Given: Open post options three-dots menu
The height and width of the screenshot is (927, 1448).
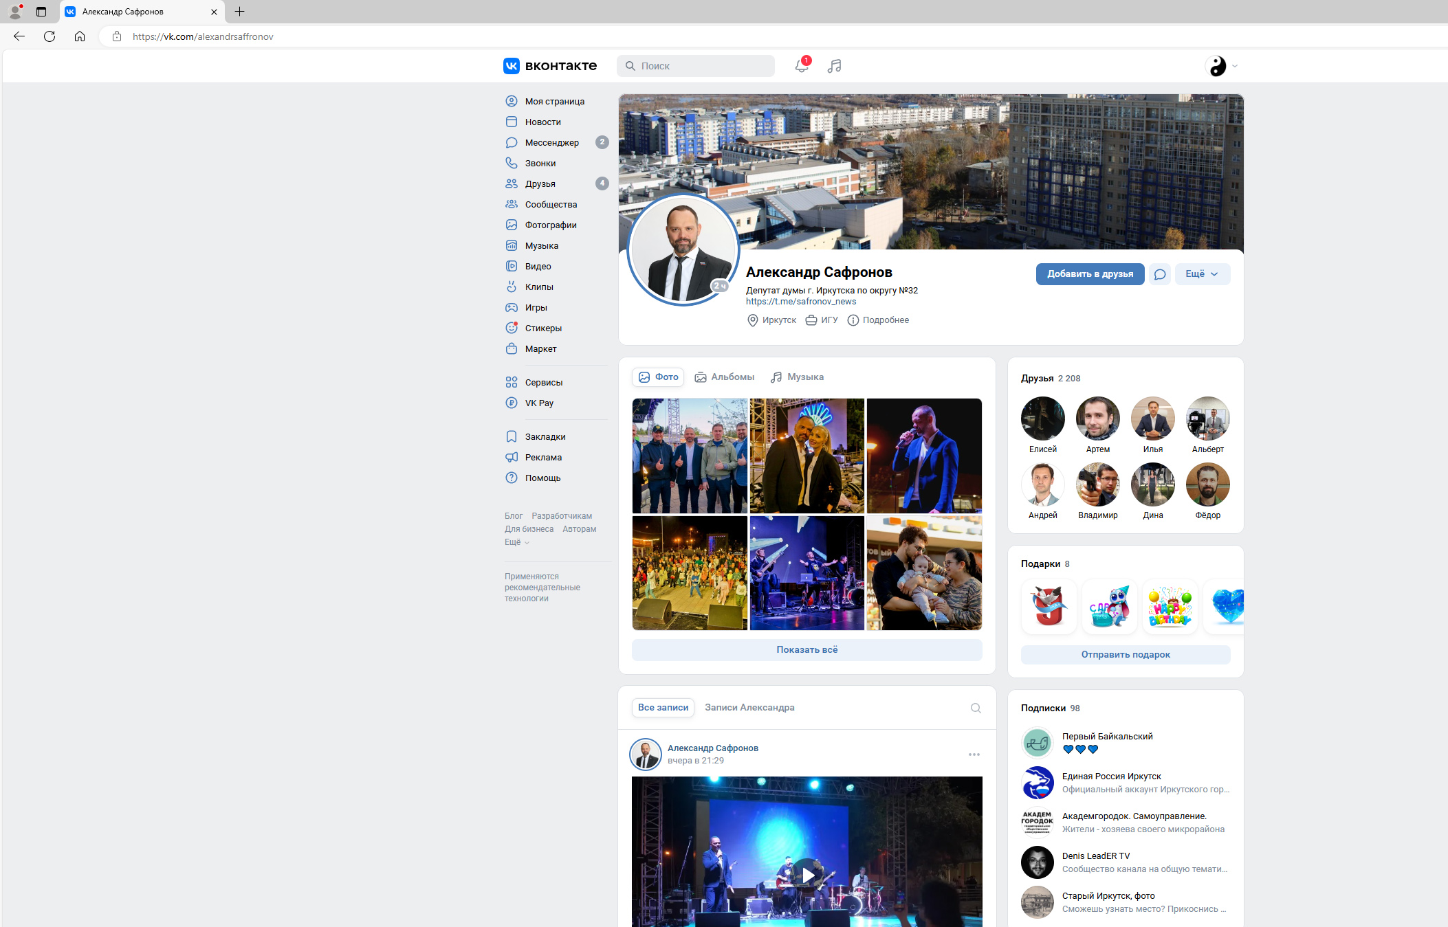Looking at the screenshot, I should pyautogui.click(x=974, y=755).
